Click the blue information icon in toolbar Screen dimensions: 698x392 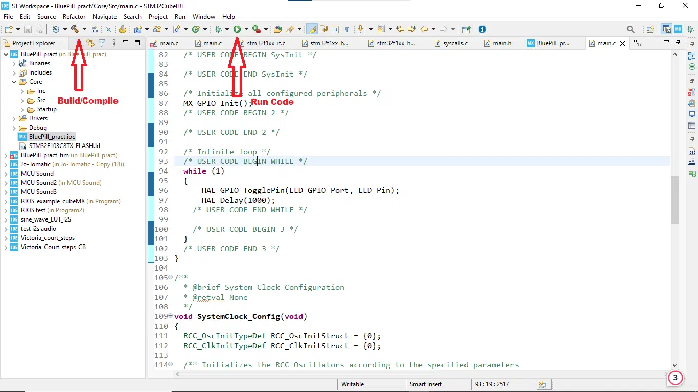(482, 29)
